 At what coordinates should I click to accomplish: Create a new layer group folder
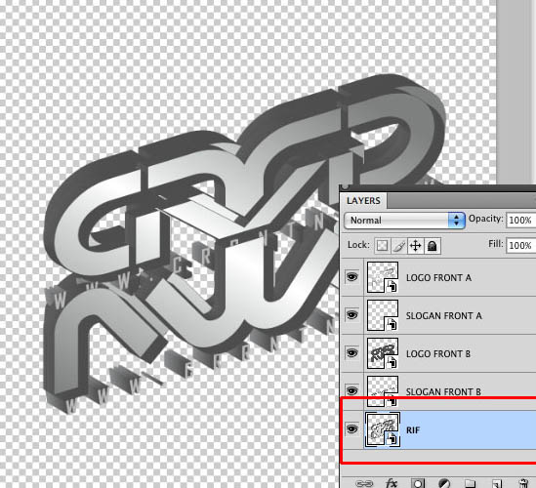click(471, 483)
